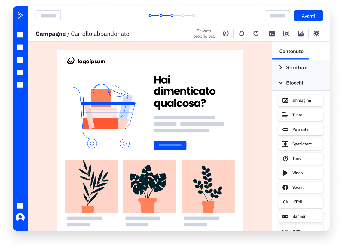342x249 pixels.
Task: Add an Immagine block
Action: (x=301, y=100)
